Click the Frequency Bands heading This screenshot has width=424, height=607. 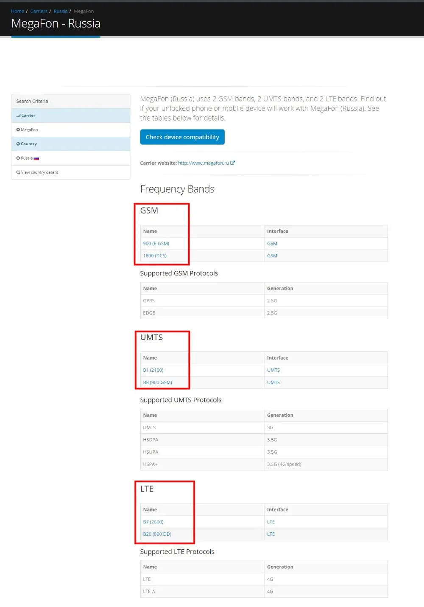(x=177, y=189)
